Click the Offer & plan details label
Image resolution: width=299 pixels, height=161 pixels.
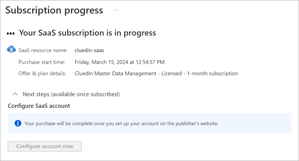click(x=42, y=74)
